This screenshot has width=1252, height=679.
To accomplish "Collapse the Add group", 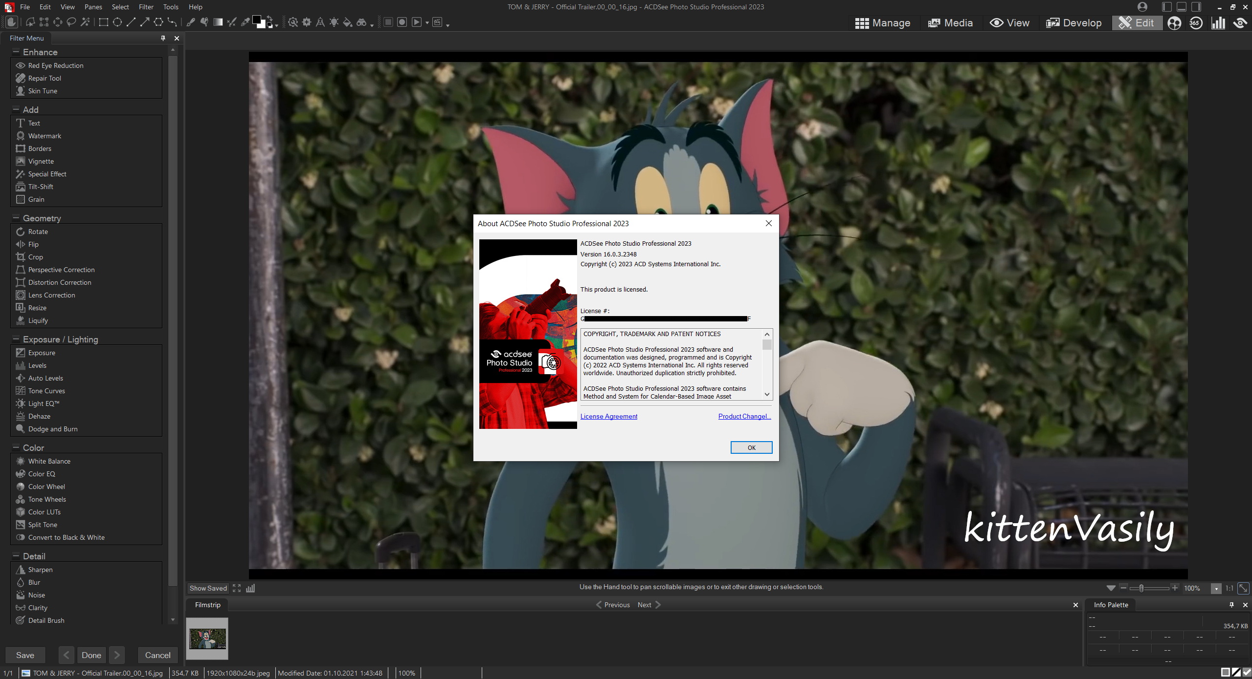I will [16, 109].
